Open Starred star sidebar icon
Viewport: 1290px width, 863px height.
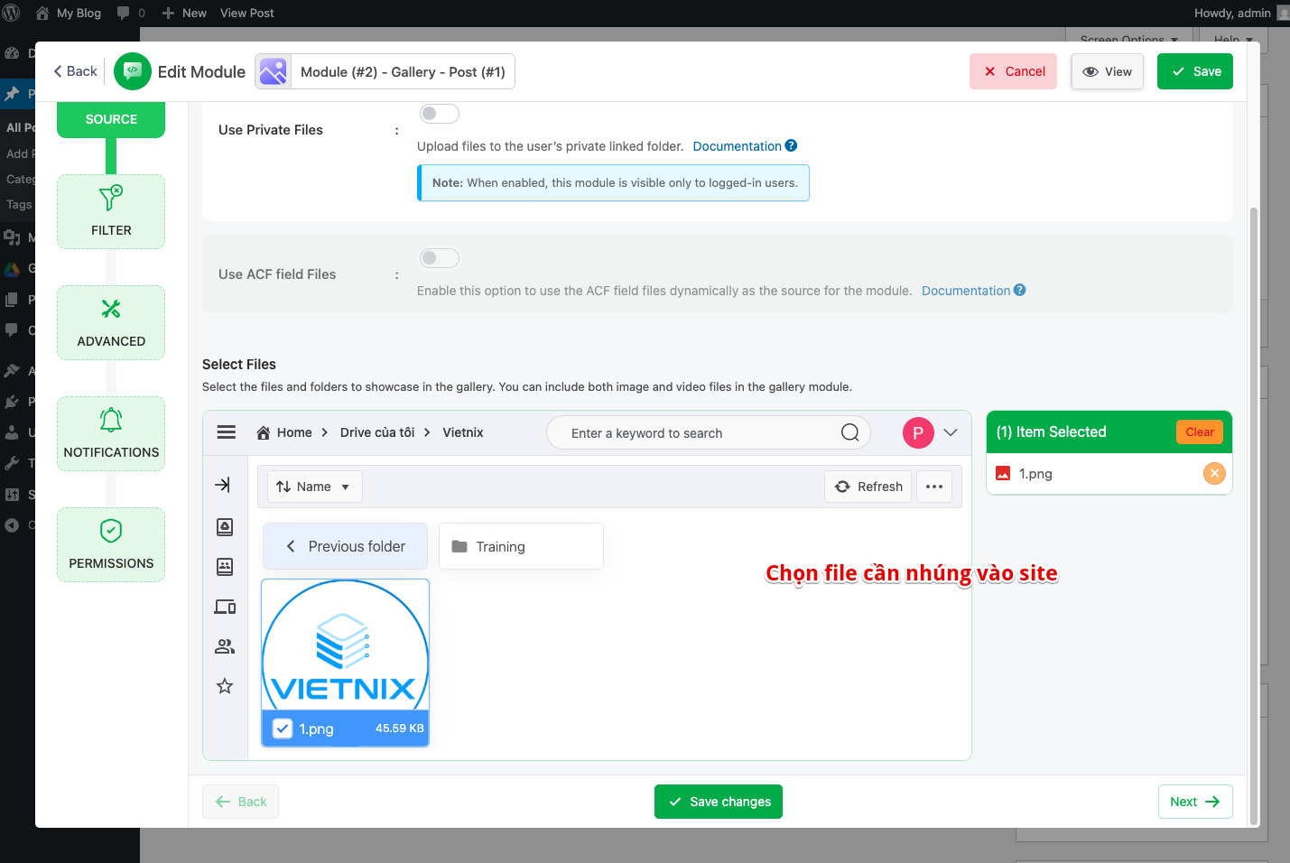[225, 686]
